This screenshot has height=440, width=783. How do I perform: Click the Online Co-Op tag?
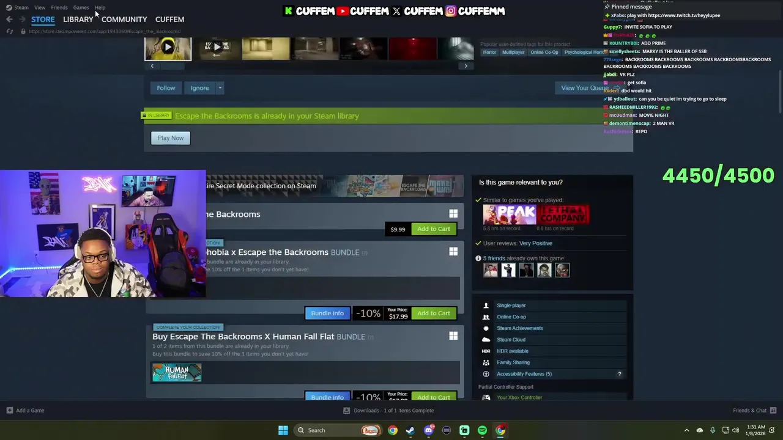544,53
